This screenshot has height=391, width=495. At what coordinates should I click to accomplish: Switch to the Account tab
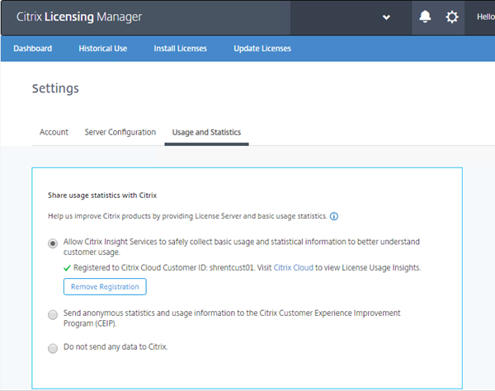pyautogui.click(x=54, y=132)
